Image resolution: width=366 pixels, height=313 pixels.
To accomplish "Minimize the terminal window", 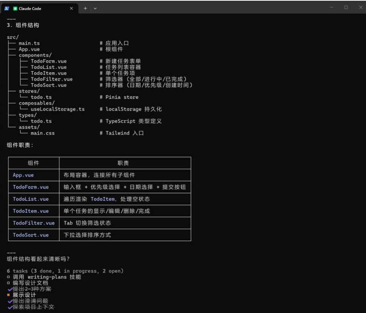I will (331, 7).
